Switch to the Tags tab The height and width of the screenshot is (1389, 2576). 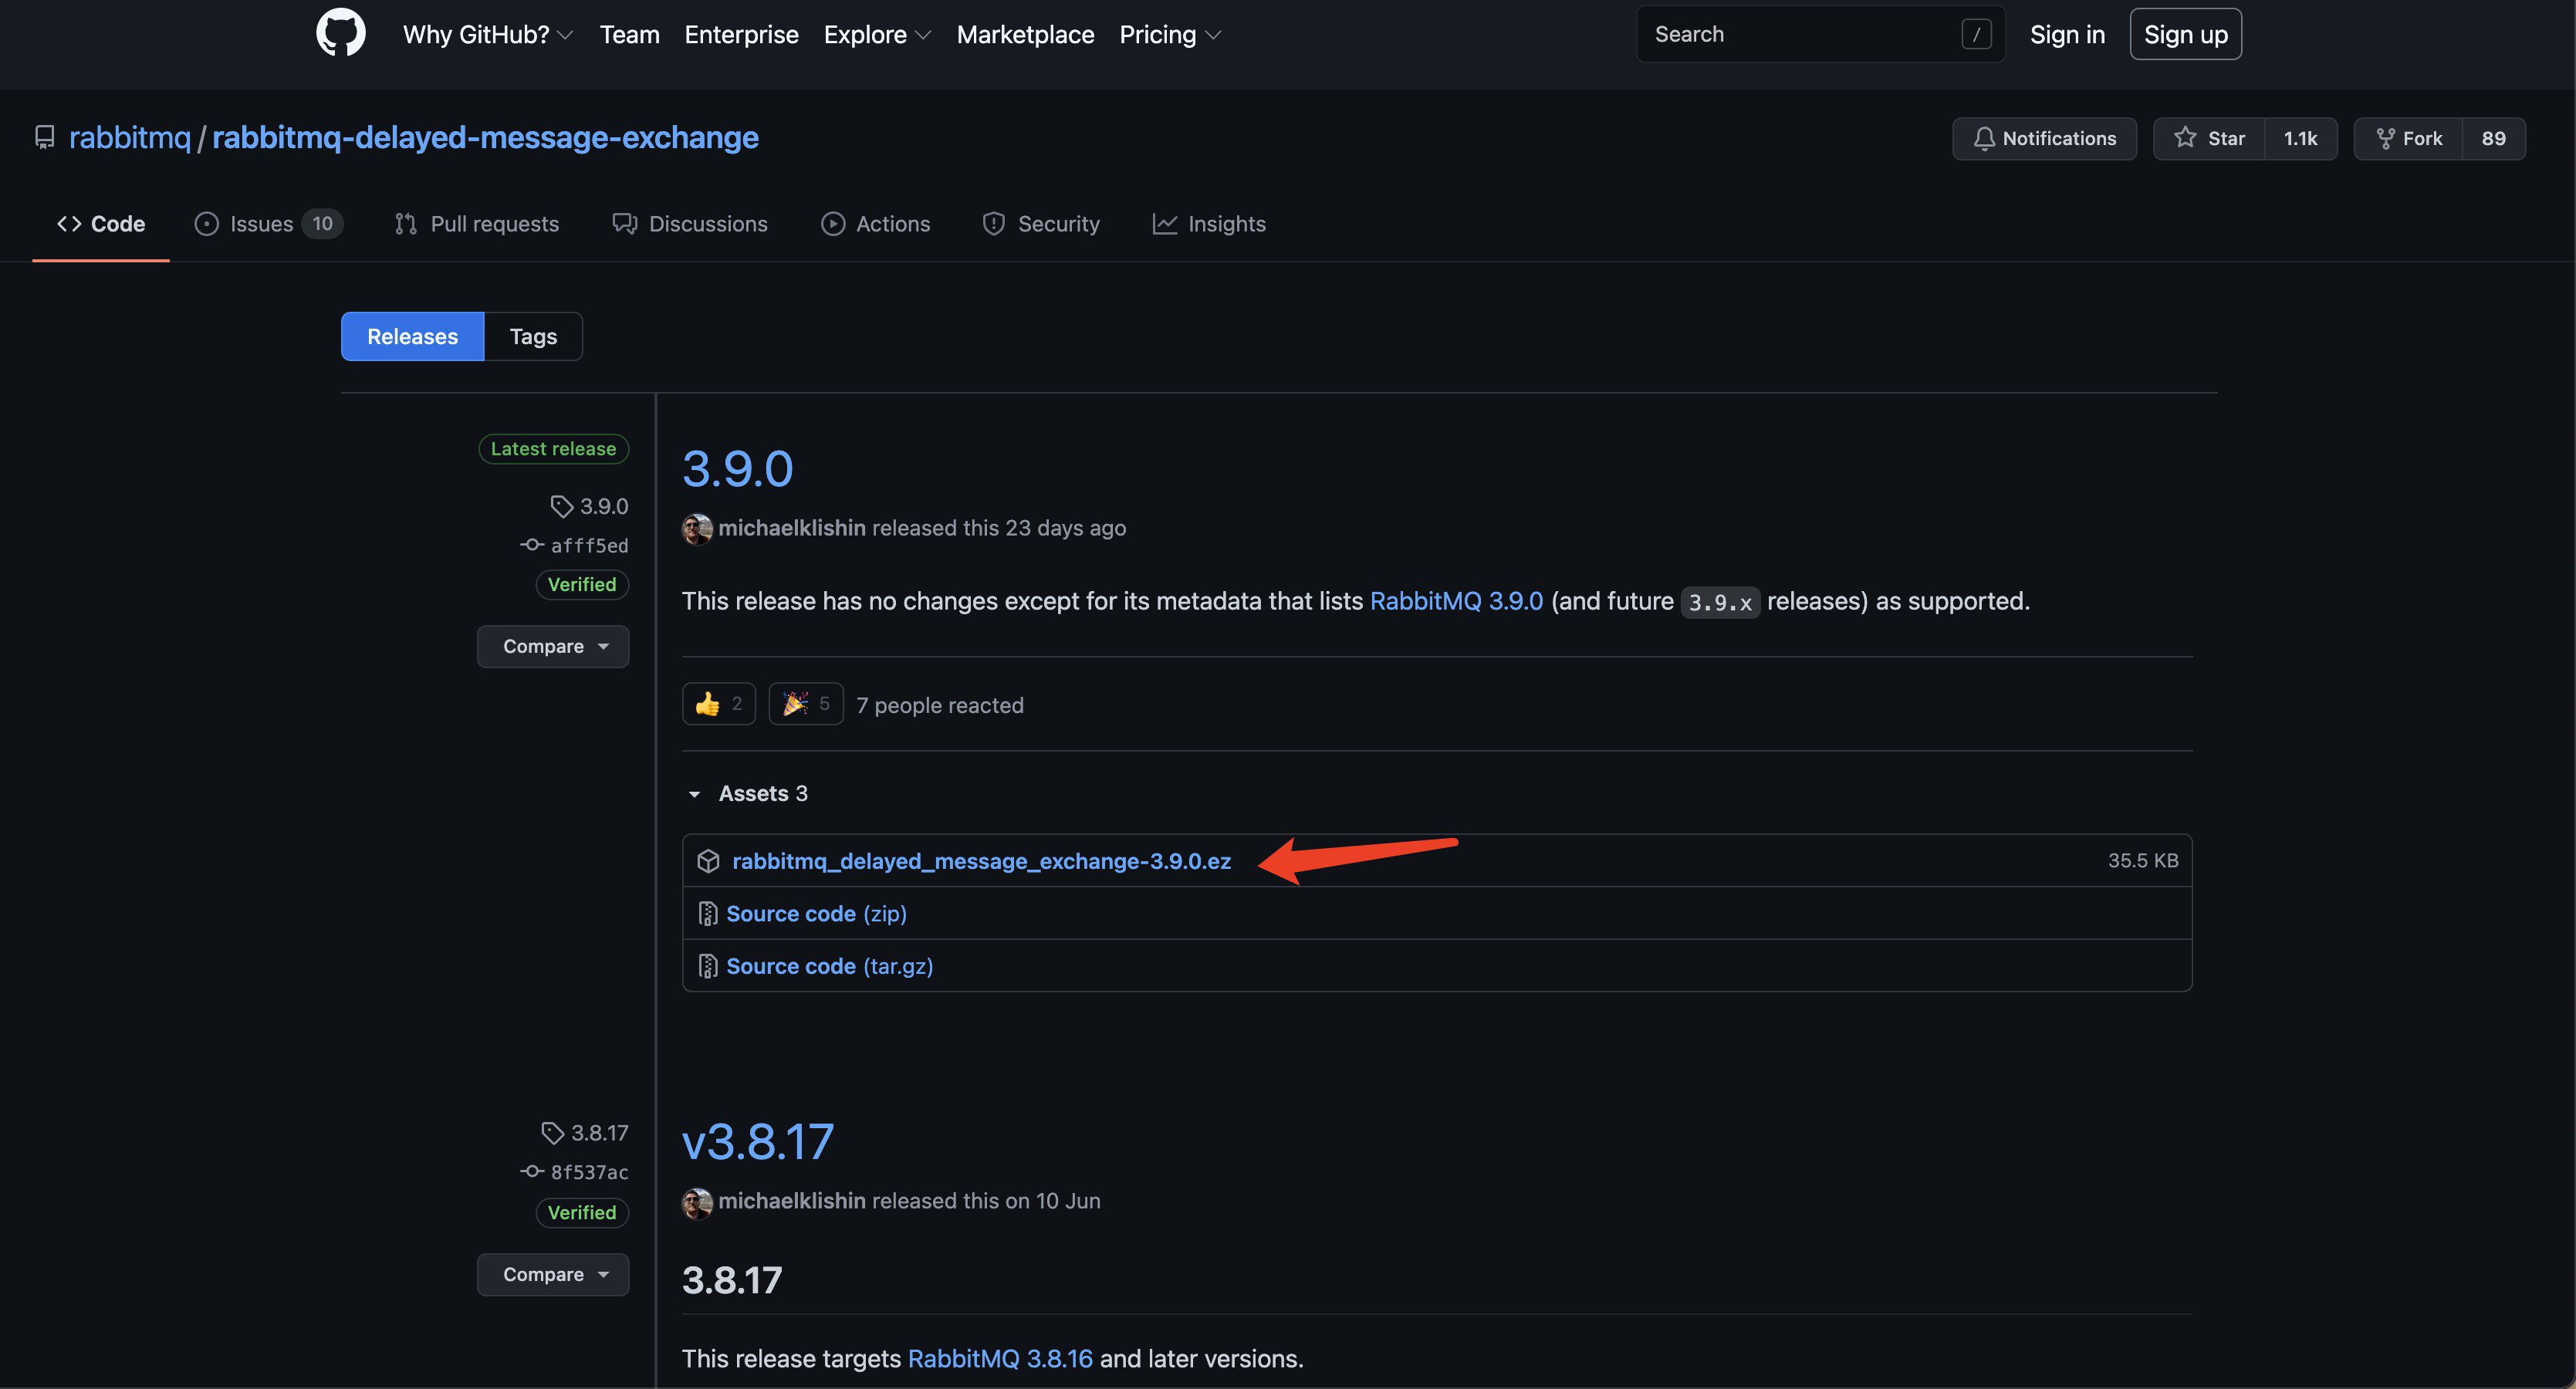[533, 336]
